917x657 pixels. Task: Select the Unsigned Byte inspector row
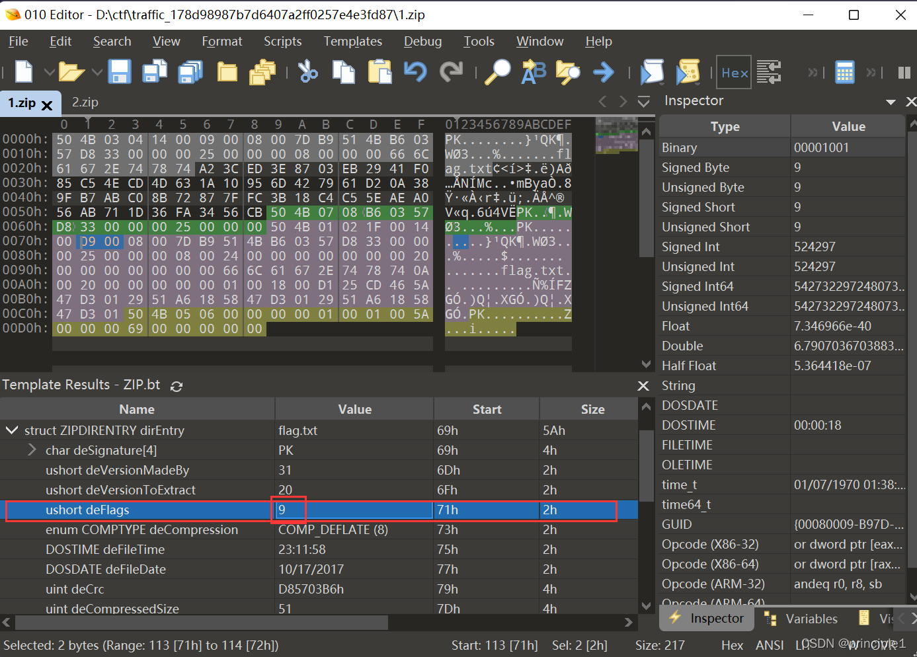(x=783, y=187)
